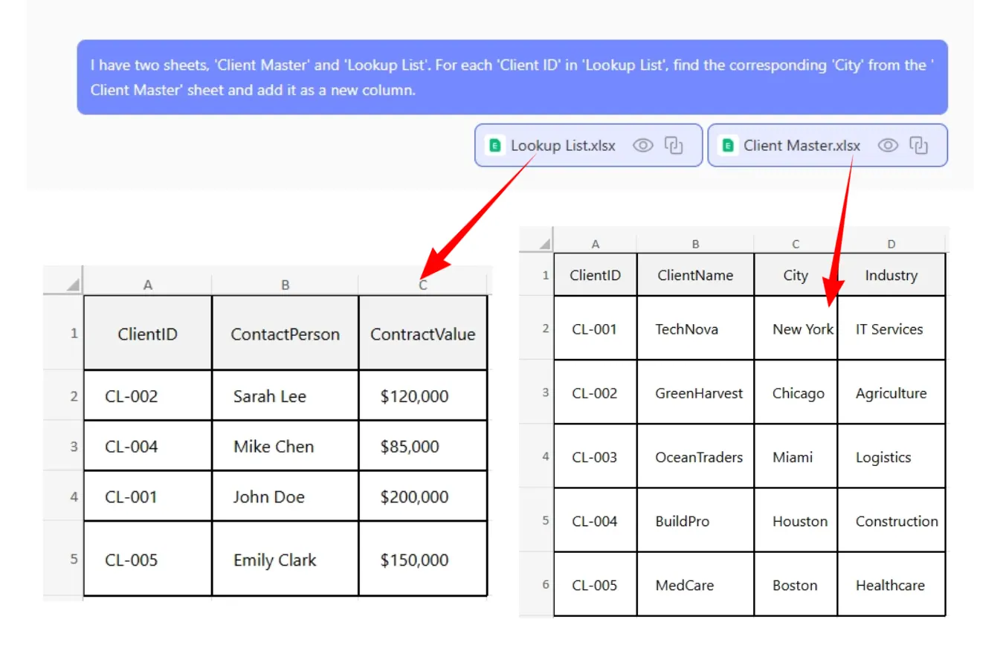Open the Client Master.xlsx attachment chip
Image resolution: width=1006 pixels, height=654 pixels.
[x=802, y=146]
